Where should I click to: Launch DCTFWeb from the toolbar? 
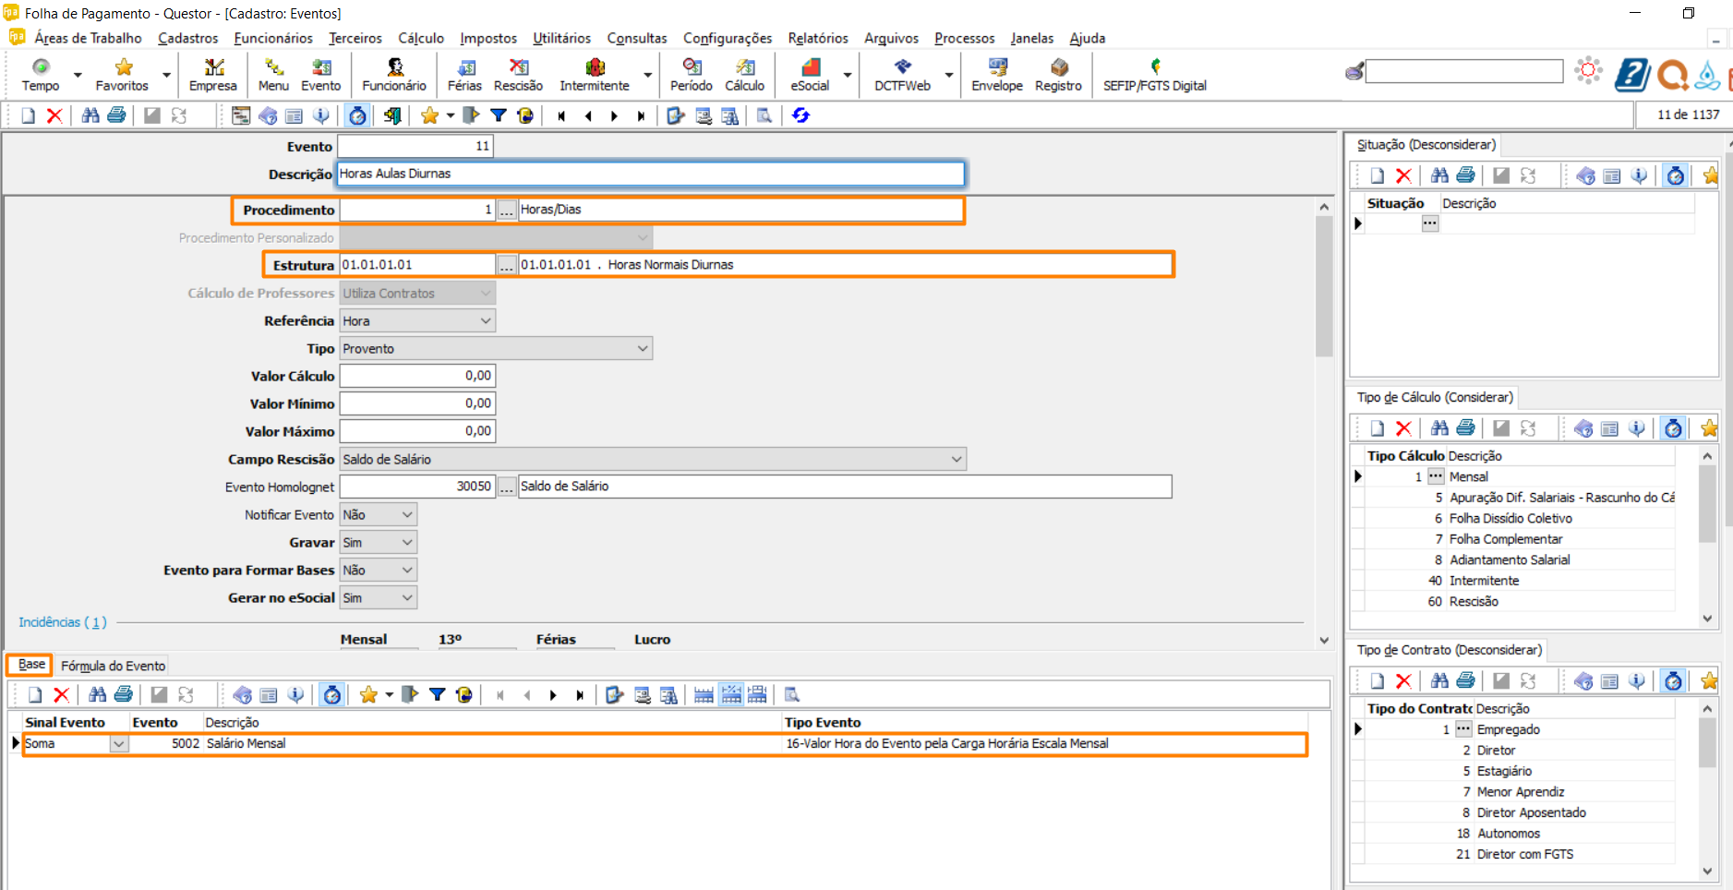(902, 74)
